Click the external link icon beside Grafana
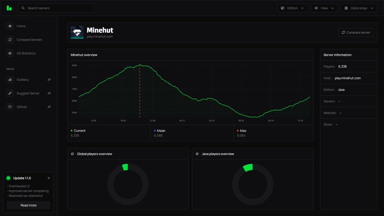Image resolution: width=384 pixels, height=216 pixels. pyautogui.click(x=49, y=80)
